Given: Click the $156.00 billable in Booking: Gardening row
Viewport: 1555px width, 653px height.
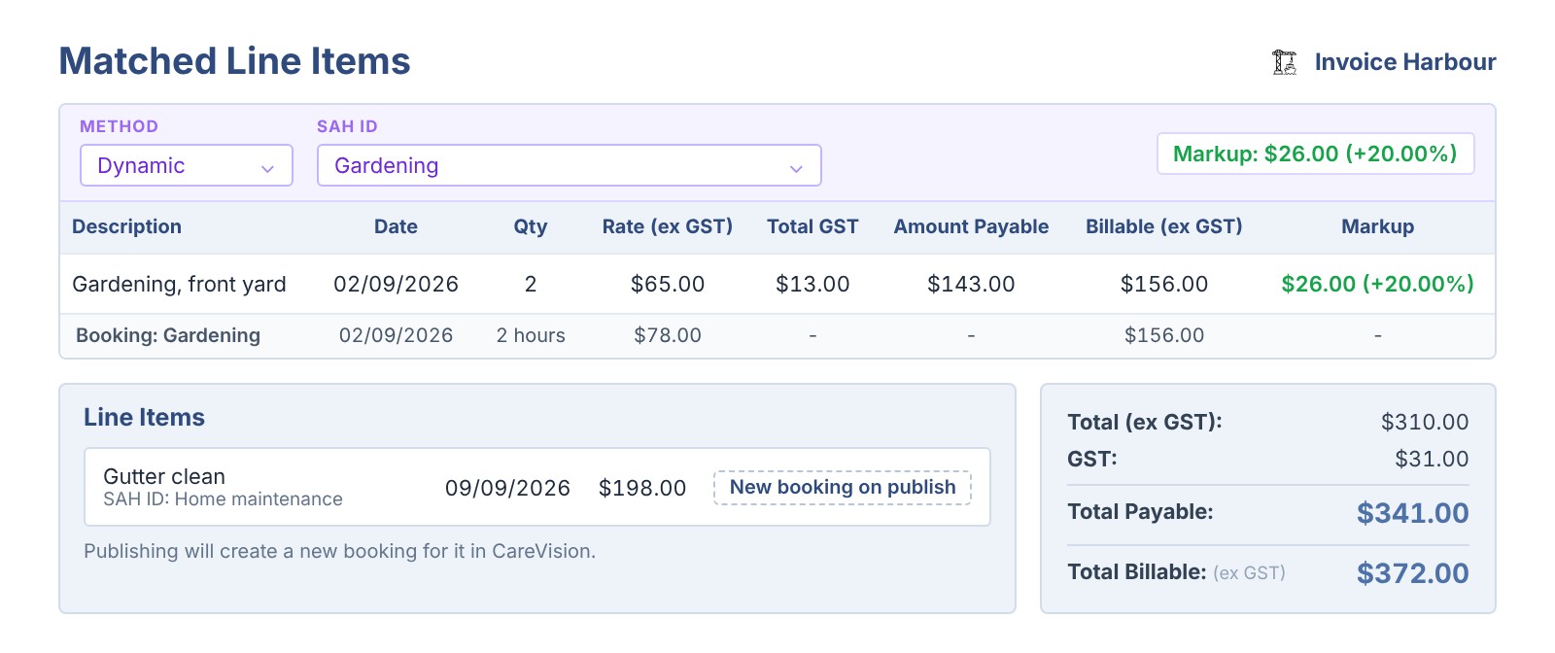Looking at the screenshot, I should tap(1164, 335).
